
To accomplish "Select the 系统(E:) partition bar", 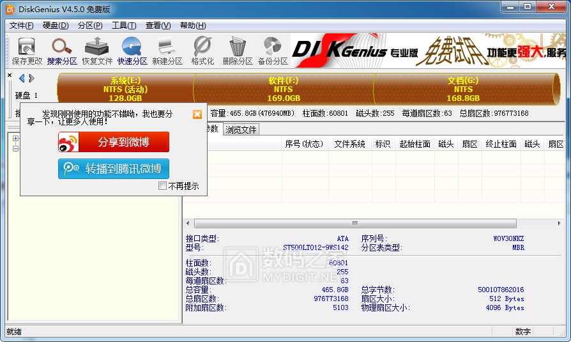I will [x=125, y=89].
